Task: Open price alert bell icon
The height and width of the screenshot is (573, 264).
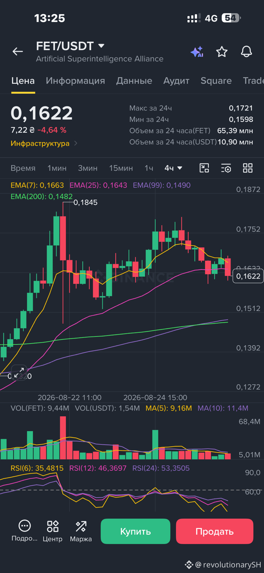Action: click(x=246, y=51)
